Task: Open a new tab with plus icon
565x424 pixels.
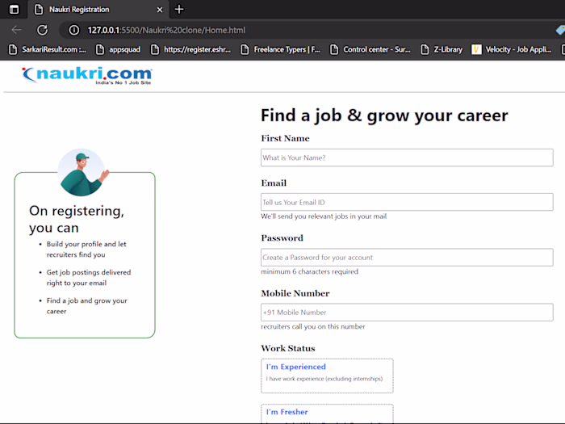Action: pos(179,10)
